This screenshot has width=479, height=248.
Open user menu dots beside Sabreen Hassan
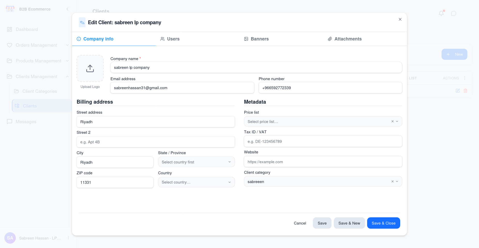(x=68, y=238)
